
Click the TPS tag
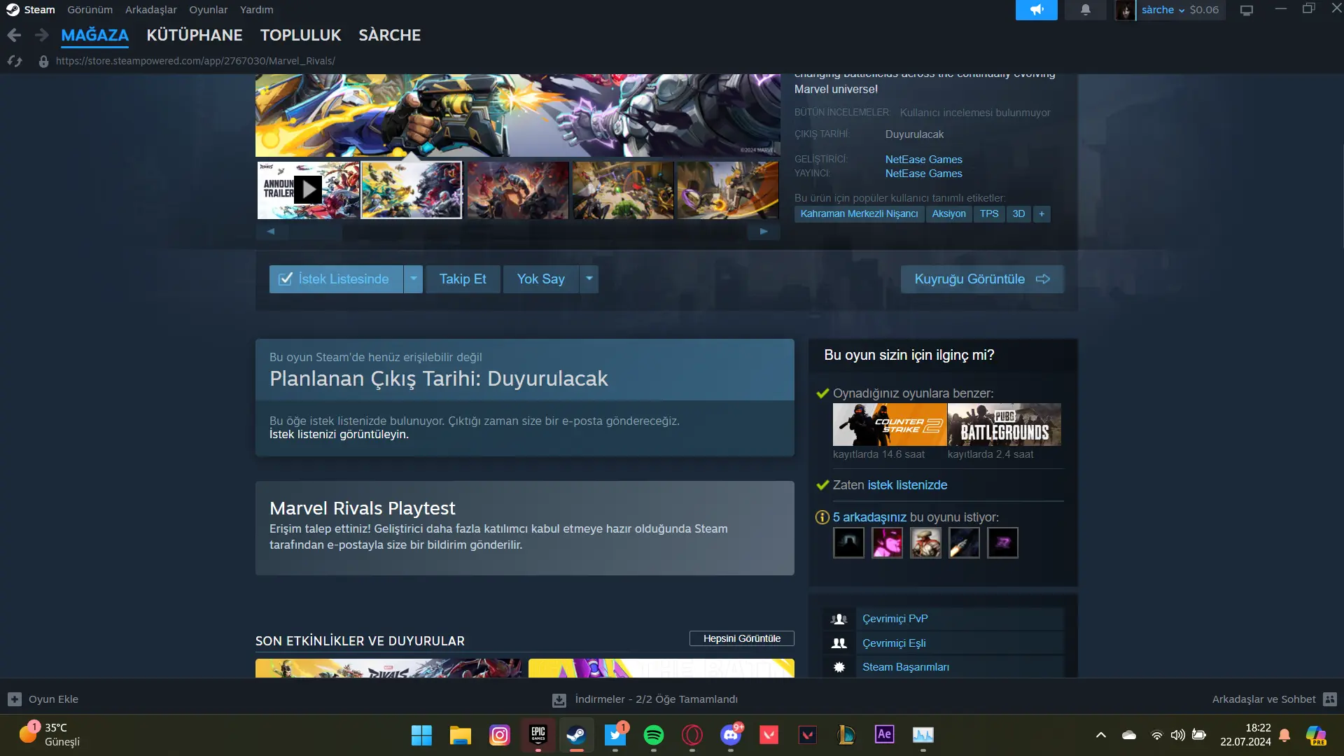pos(989,214)
